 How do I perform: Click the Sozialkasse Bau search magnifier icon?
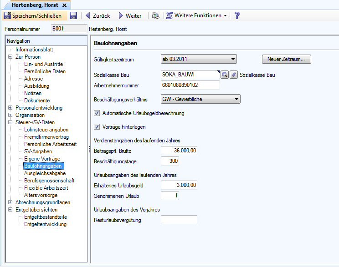tap(225, 75)
